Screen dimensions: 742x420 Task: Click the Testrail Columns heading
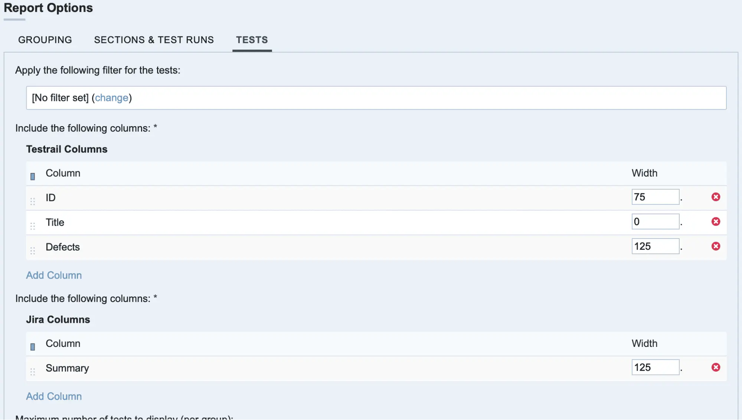[67, 149]
